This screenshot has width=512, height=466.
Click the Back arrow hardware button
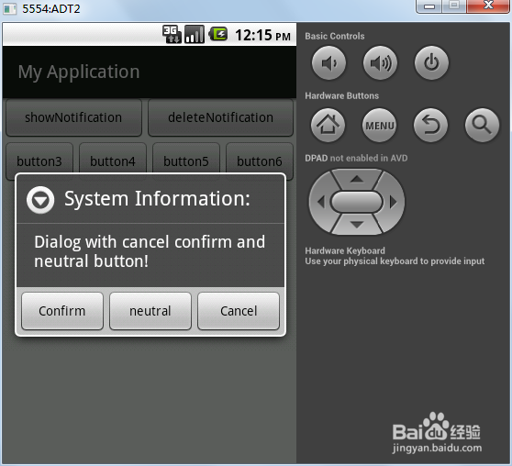click(x=430, y=125)
